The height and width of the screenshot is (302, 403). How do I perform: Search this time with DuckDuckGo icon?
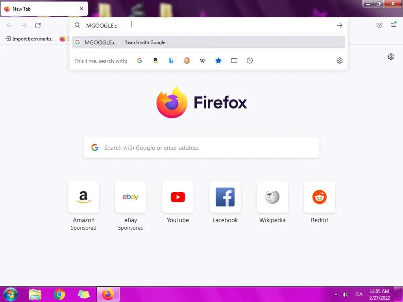coord(187,61)
